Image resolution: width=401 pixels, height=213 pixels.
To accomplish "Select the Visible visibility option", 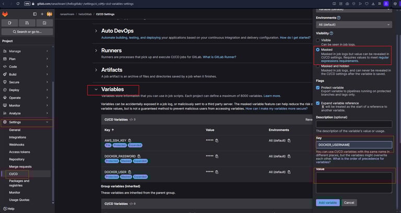I will tap(318, 40).
